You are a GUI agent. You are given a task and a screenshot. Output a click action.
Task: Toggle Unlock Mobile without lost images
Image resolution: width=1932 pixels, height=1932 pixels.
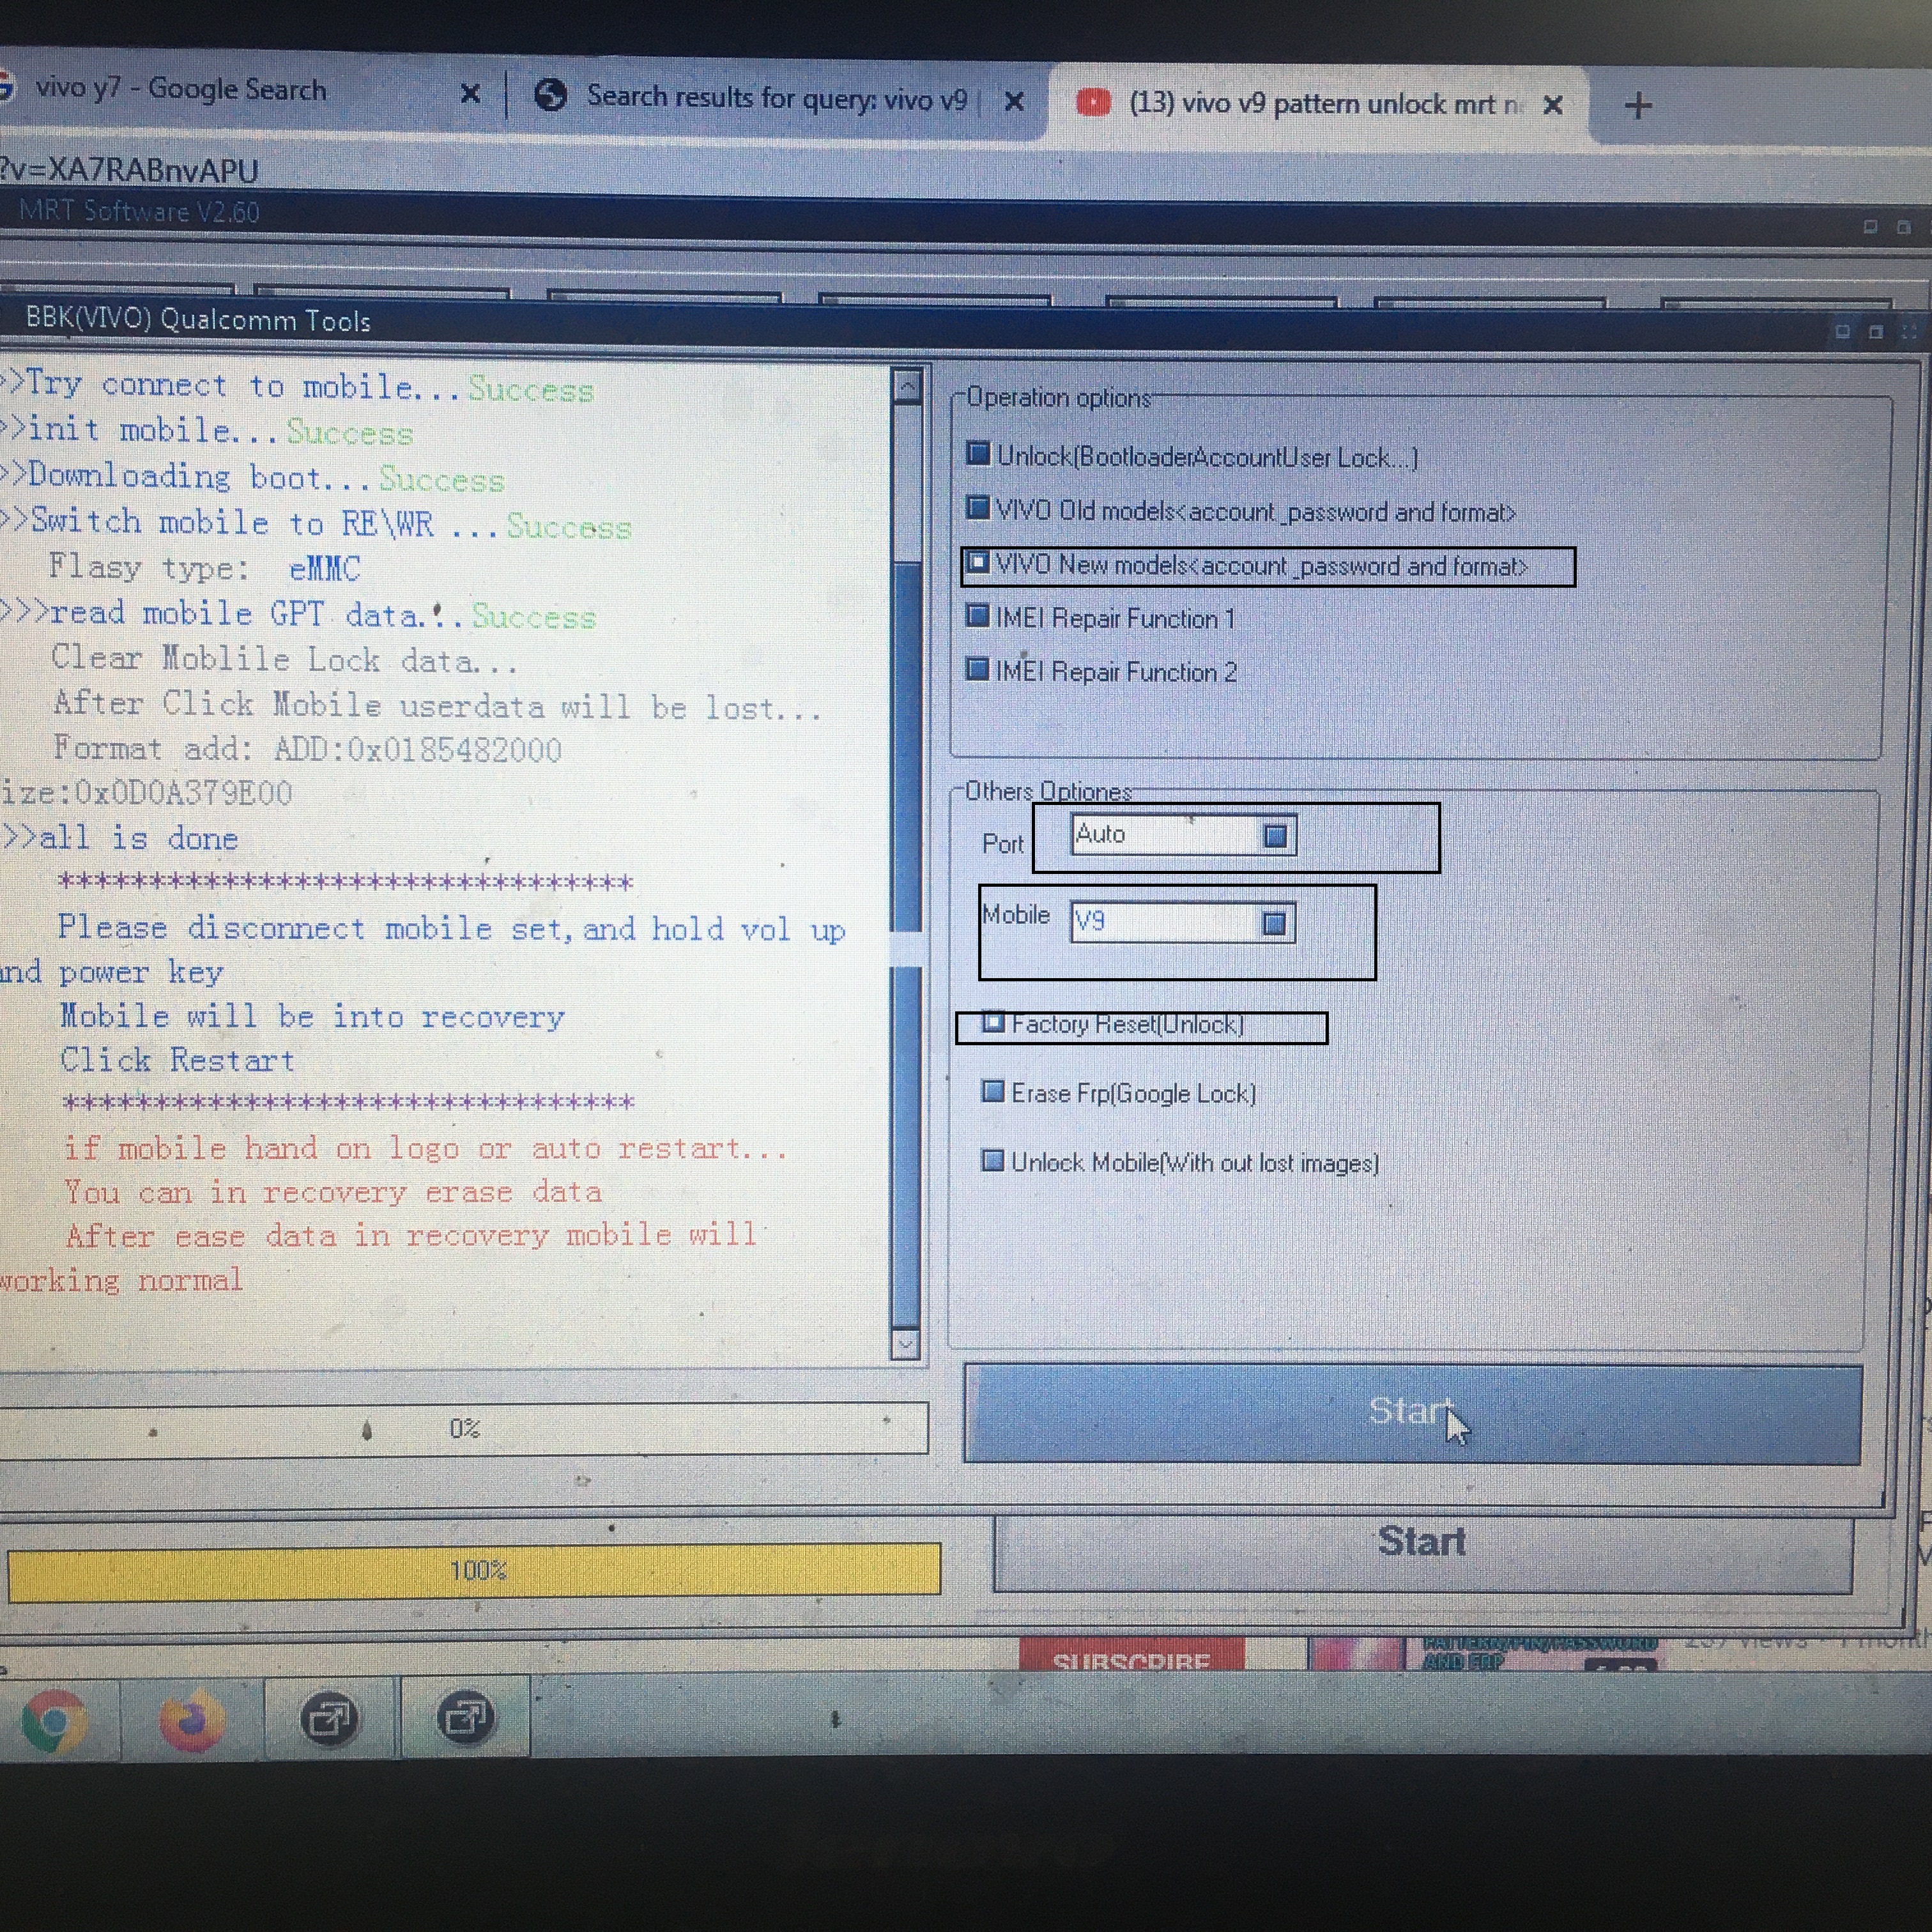tap(992, 1161)
